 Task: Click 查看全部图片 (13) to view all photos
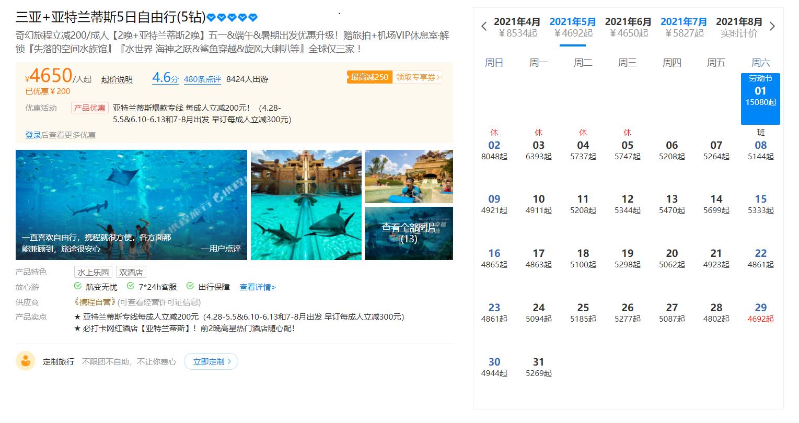tap(409, 233)
